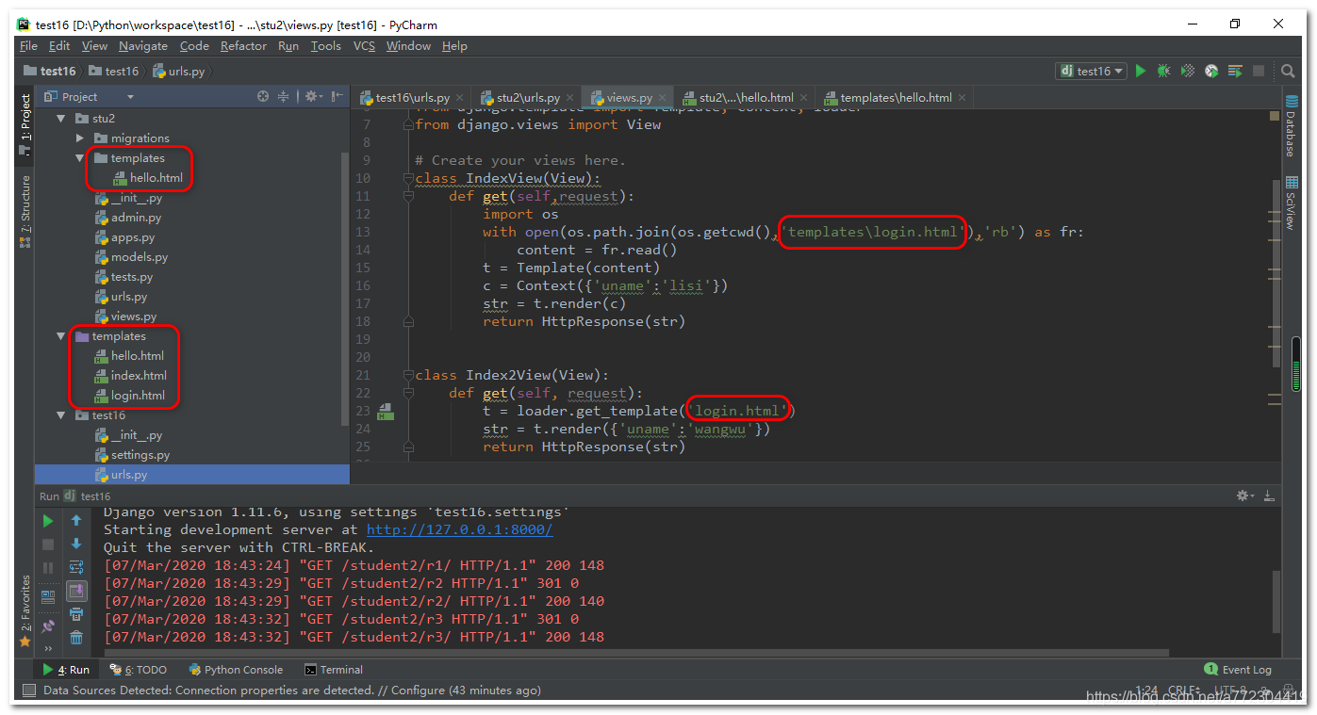
Task: Collapse the test16 package folder
Action: click(61, 415)
